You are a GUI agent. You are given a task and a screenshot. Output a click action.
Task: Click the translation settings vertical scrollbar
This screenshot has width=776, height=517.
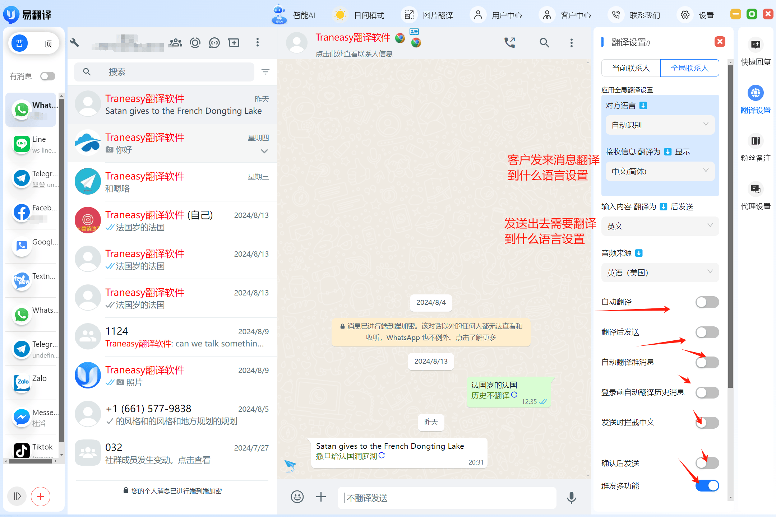[x=730, y=226]
